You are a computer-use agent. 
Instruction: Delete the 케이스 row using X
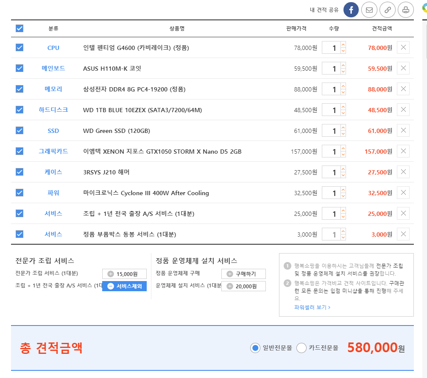pos(403,172)
